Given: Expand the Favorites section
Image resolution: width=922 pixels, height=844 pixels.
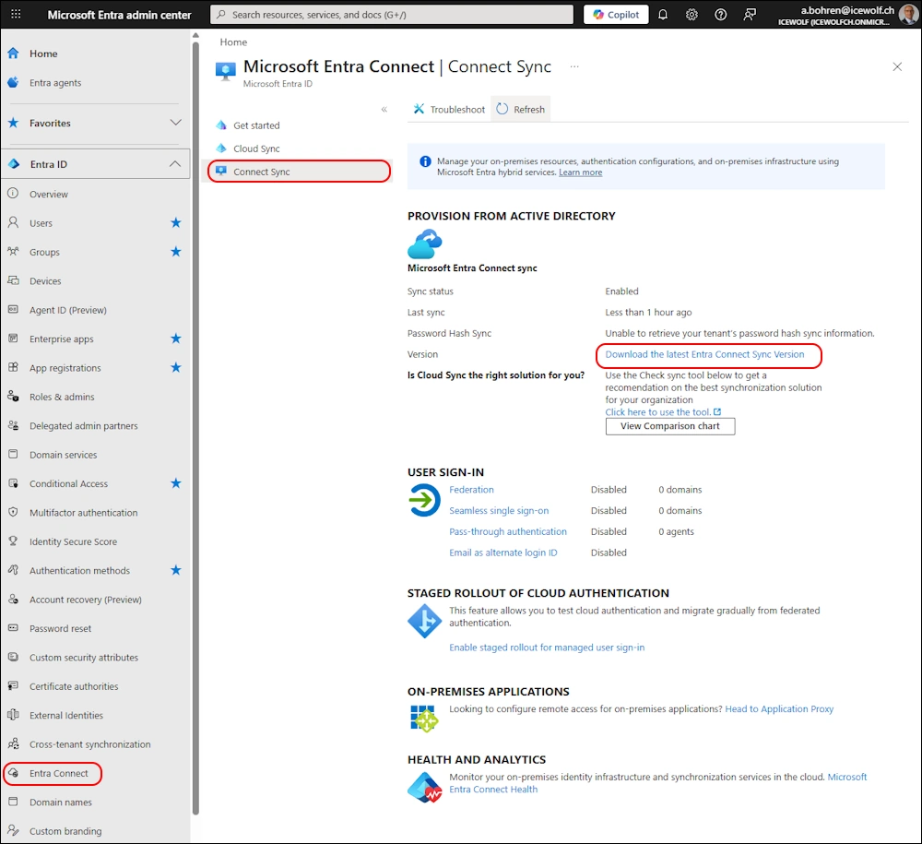Looking at the screenshot, I should 175,123.
